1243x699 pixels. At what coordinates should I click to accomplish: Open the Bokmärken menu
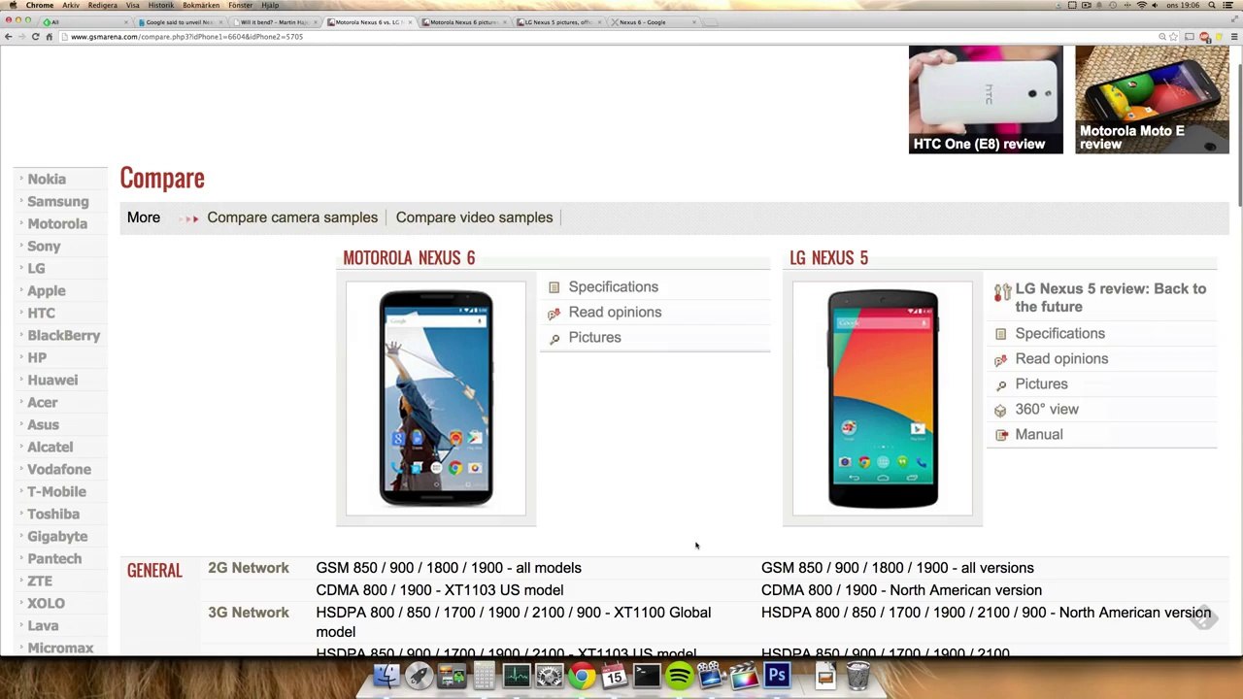[x=201, y=6]
